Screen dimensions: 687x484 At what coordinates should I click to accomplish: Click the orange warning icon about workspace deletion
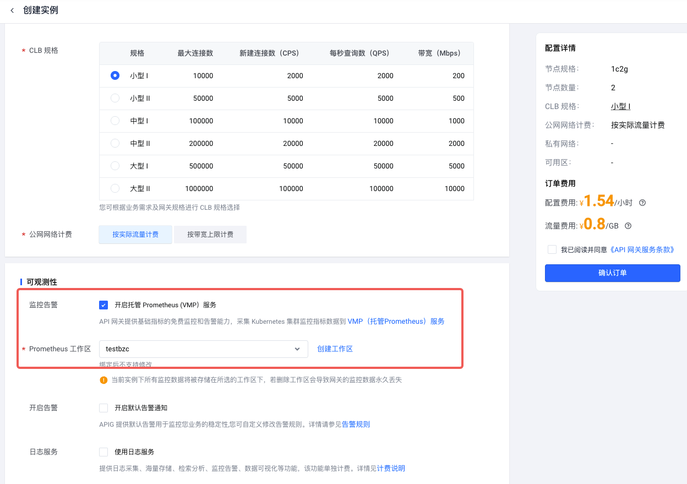coord(103,380)
